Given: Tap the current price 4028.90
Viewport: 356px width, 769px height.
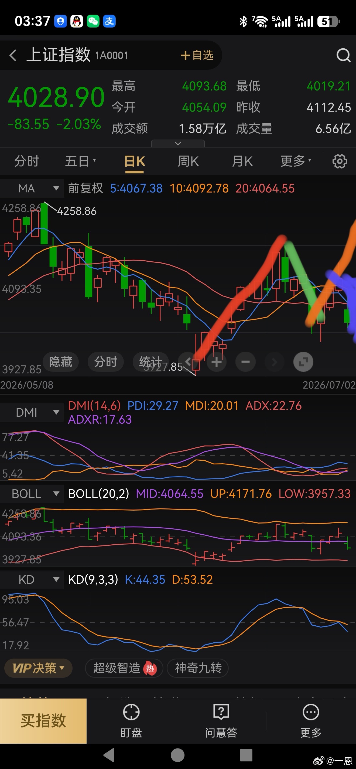Looking at the screenshot, I should pos(56,97).
